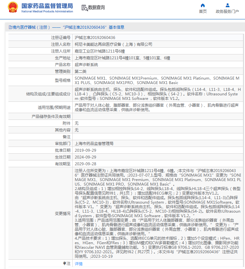Select registration number value 沪械注准20192060436
This screenshot has height=269, width=245.
click(95, 38)
